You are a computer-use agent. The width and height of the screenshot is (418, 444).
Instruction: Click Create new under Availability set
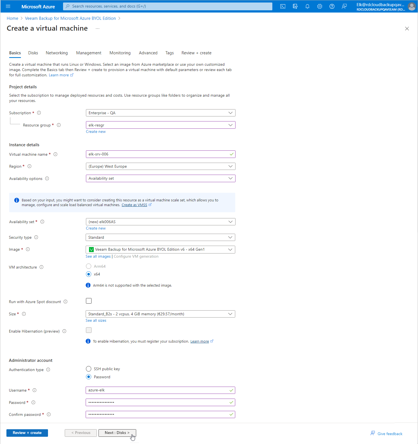tap(96, 228)
